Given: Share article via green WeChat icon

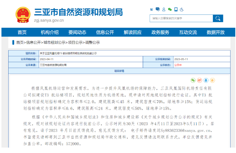Looking at the screenshot, I should pos(193,80).
